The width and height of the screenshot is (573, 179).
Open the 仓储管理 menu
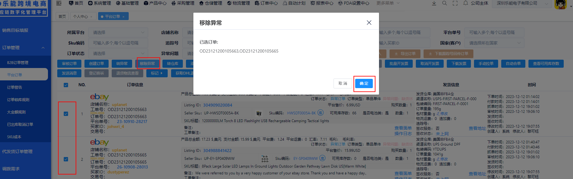pyautogui.click(x=211, y=3)
